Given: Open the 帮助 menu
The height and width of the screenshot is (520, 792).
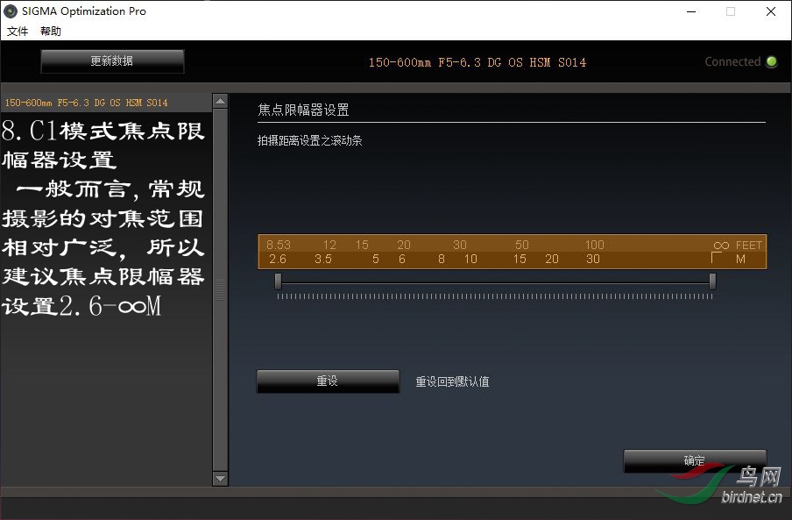Looking at the screenshot, I should point(51,32).
